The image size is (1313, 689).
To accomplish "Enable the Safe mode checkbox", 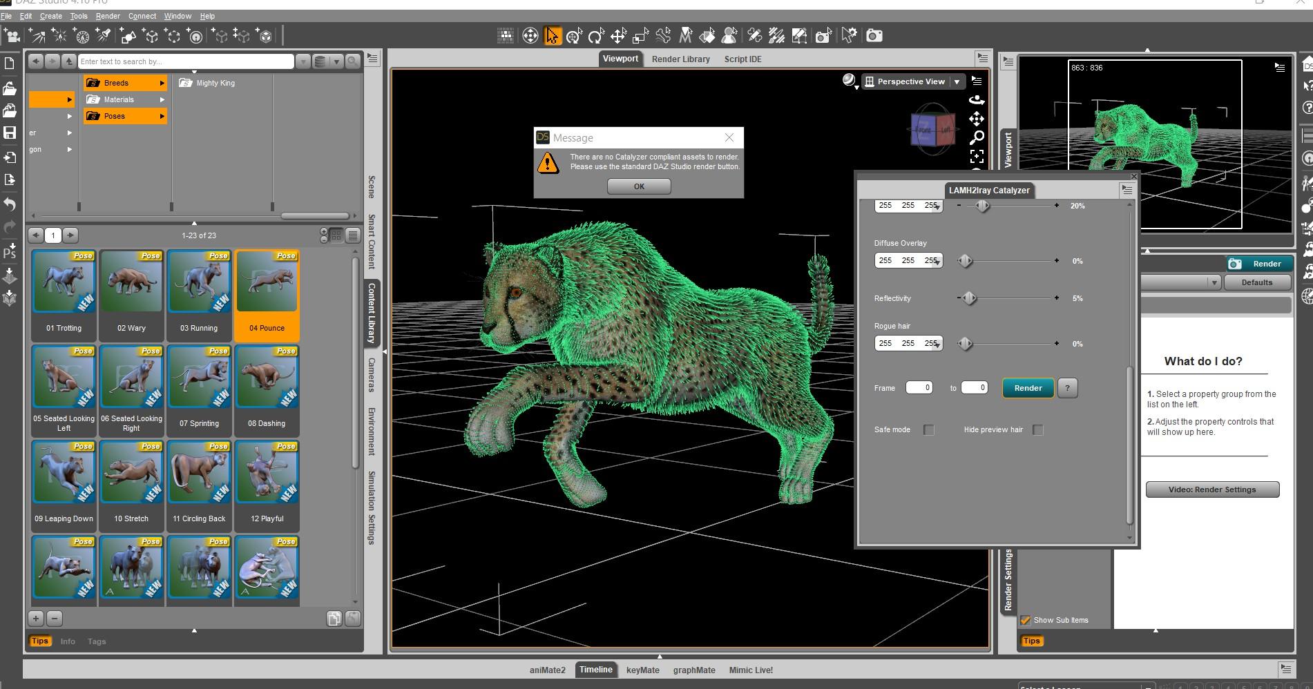I will click(929, 430).
